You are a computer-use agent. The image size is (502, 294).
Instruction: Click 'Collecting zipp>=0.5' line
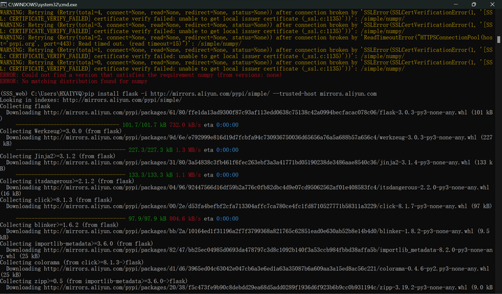pos(93,281)
